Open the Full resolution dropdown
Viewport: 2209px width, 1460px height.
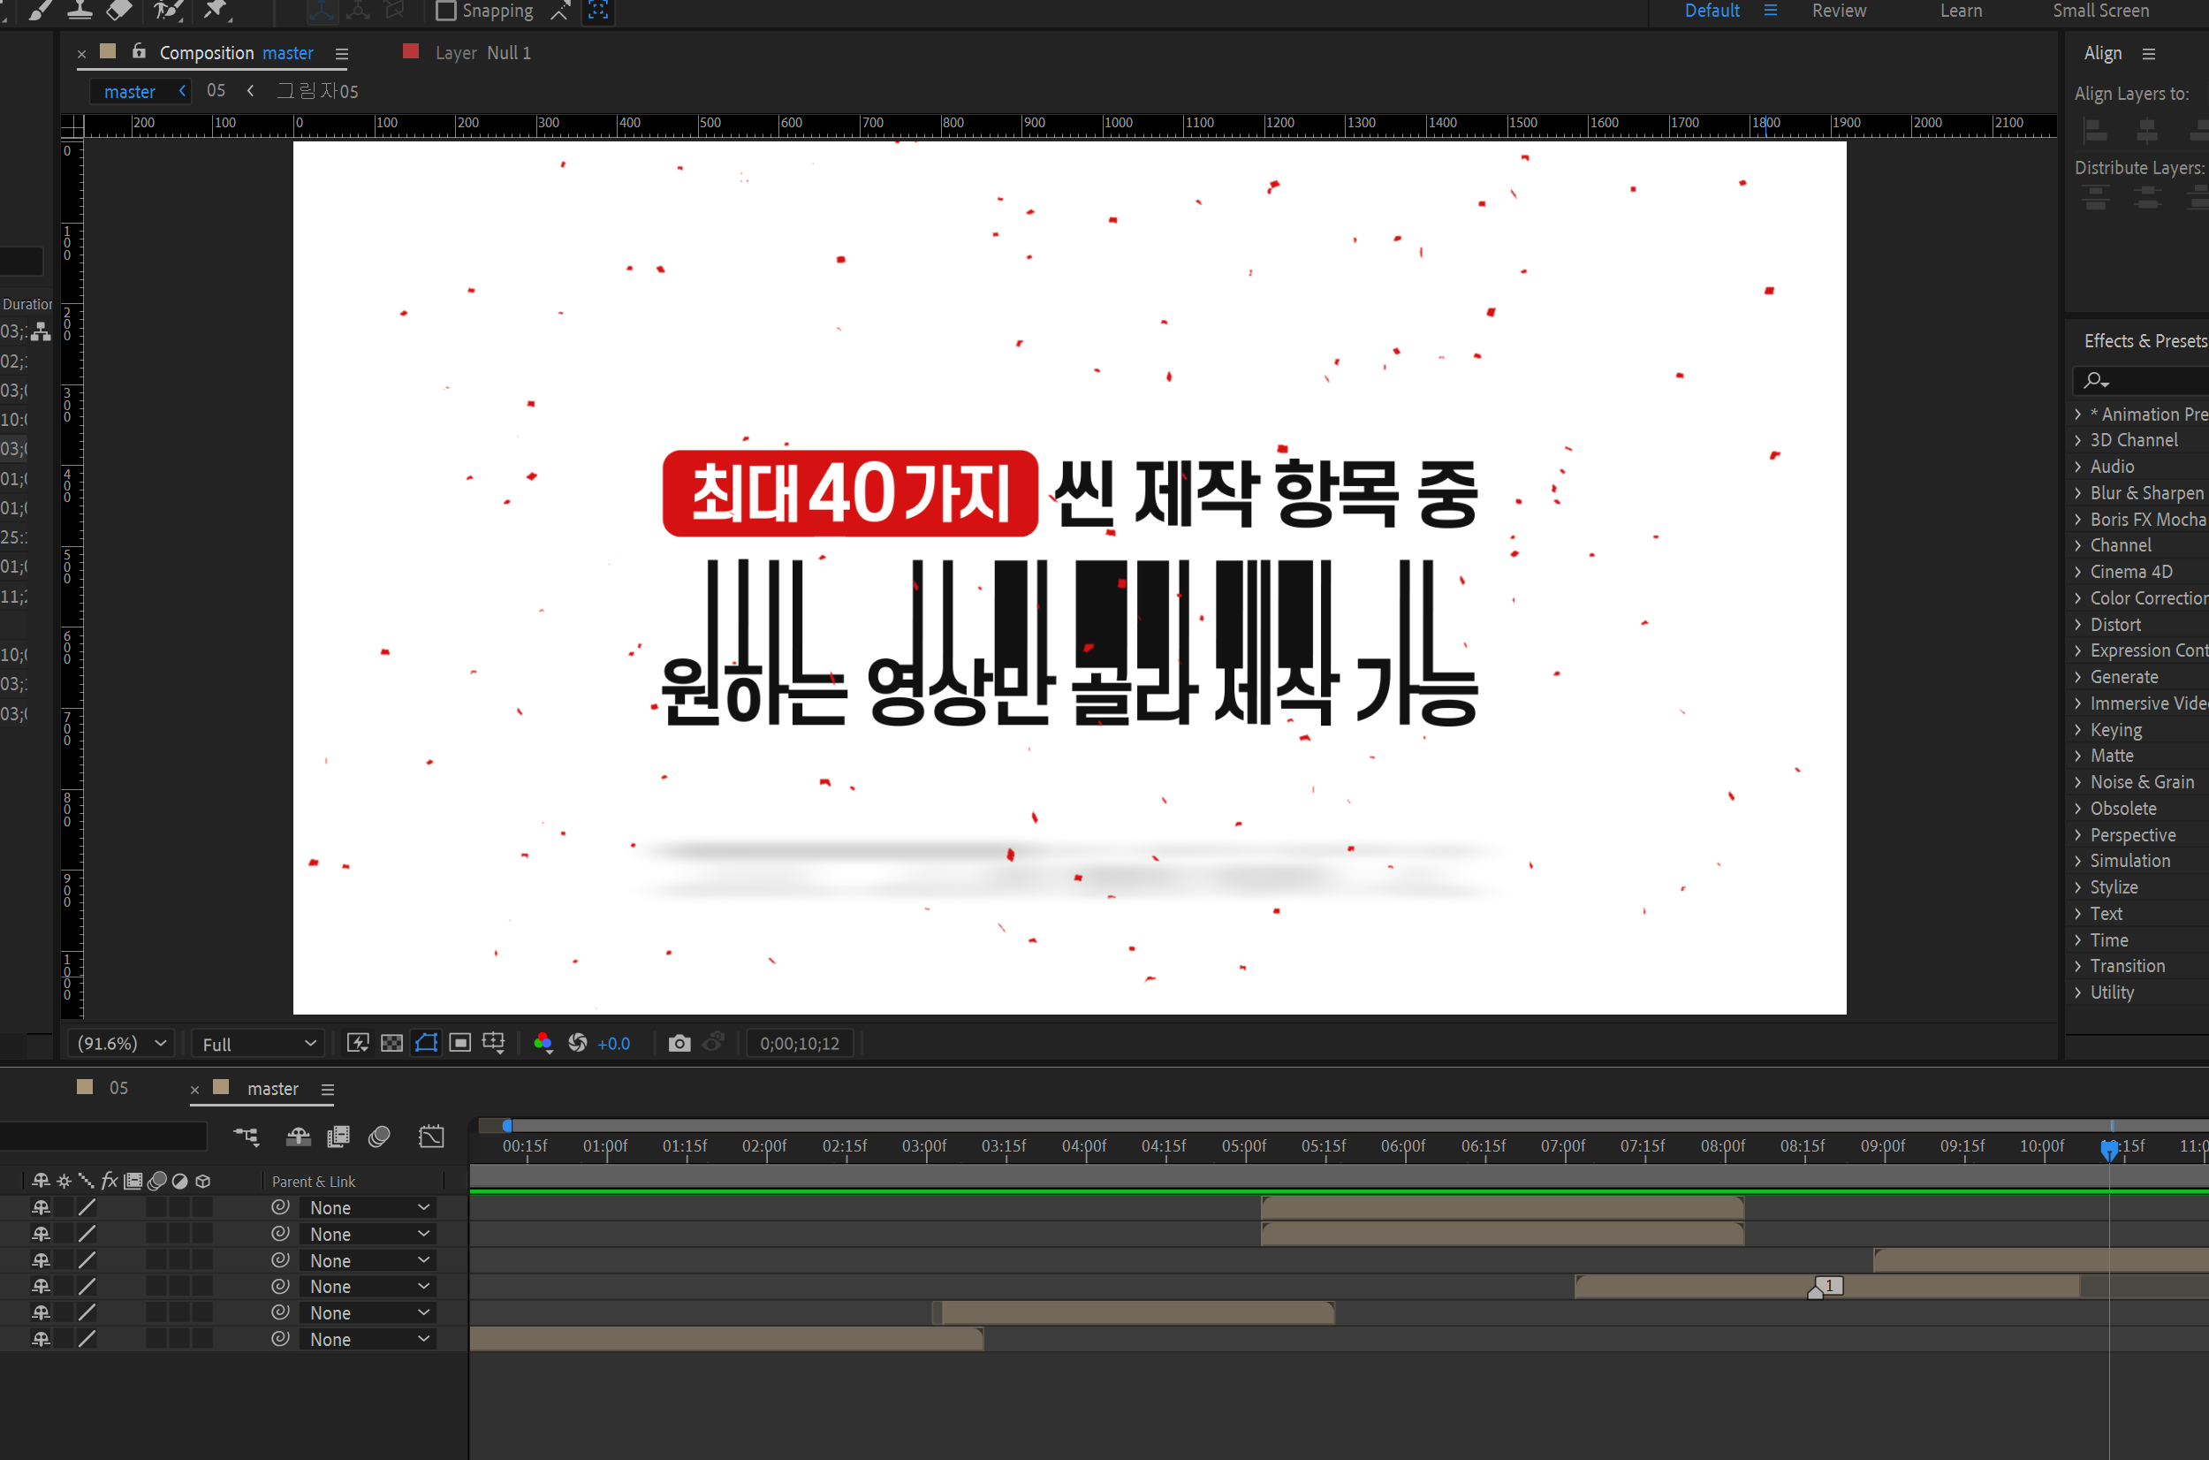pos(259,1045)
